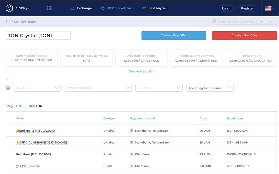
Task: Click the search by address input field
Action: click(236, 21)
